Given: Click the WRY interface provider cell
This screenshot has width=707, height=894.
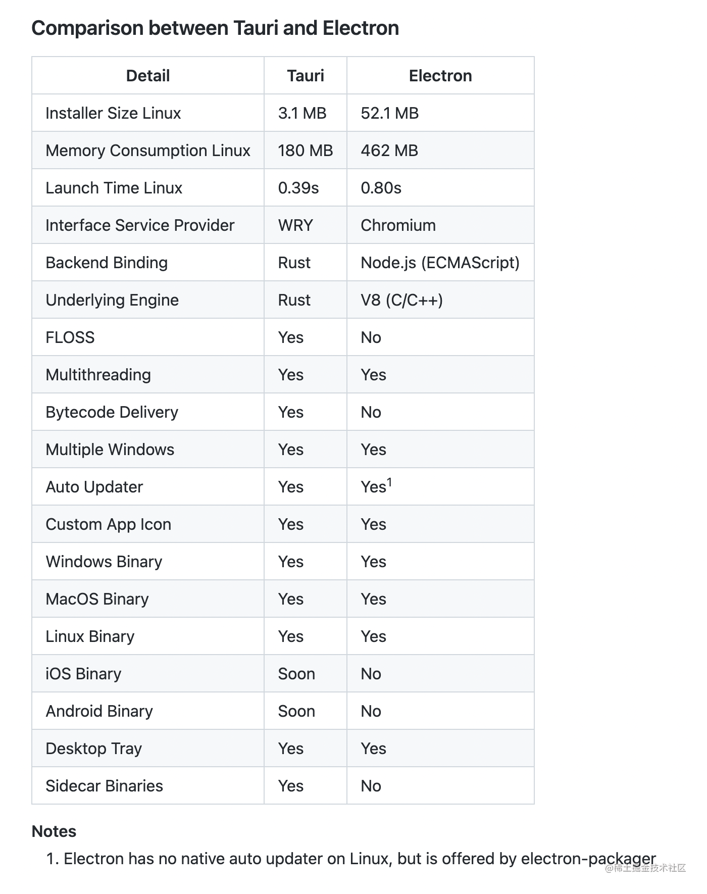Looking at the screenshot, I should coord(295,225).
